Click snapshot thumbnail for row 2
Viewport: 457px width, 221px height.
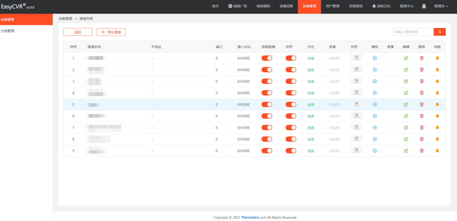coord(356,69)
